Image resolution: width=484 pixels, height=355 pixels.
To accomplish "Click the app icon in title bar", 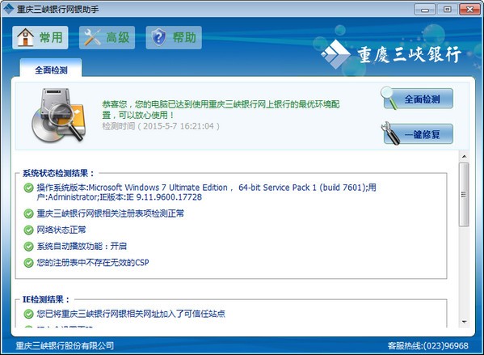I will coord(9,9).
